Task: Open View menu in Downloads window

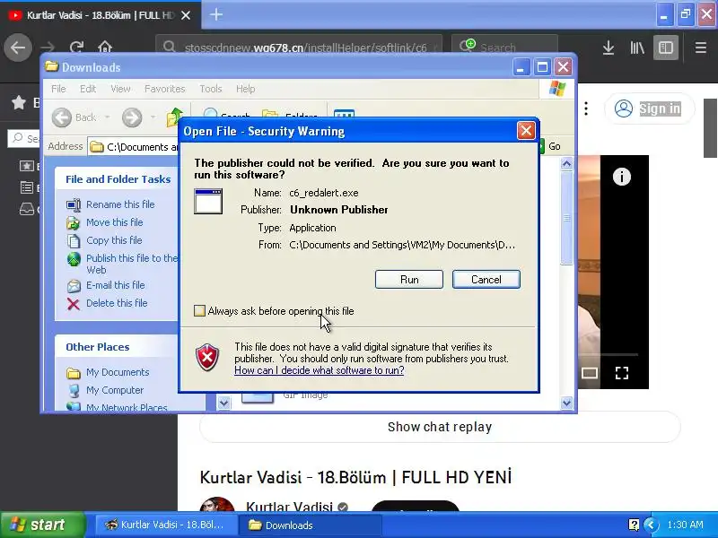Action: [x=120, y=89]
